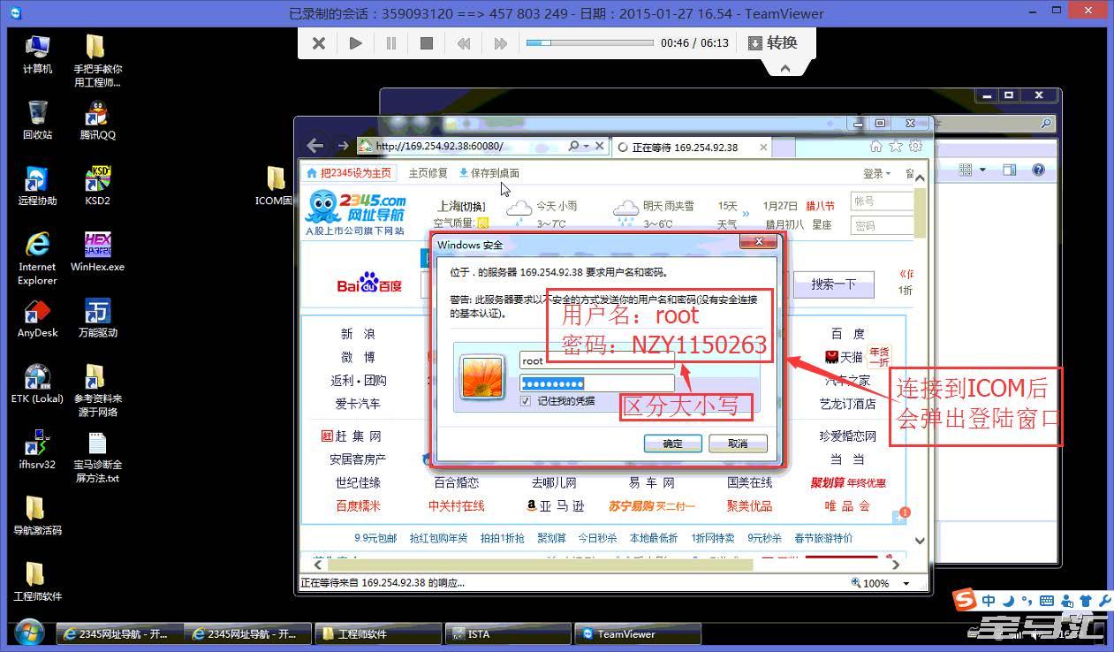Click the help icon in the back window

[x=1039, y=170]
